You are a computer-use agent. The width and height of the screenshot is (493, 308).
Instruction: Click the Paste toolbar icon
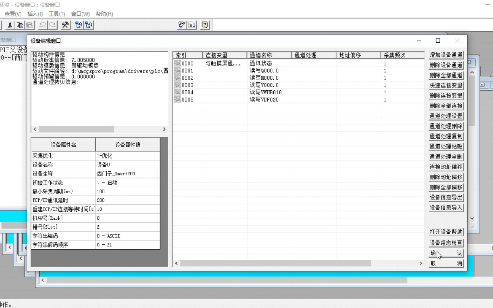click(29, 25)
